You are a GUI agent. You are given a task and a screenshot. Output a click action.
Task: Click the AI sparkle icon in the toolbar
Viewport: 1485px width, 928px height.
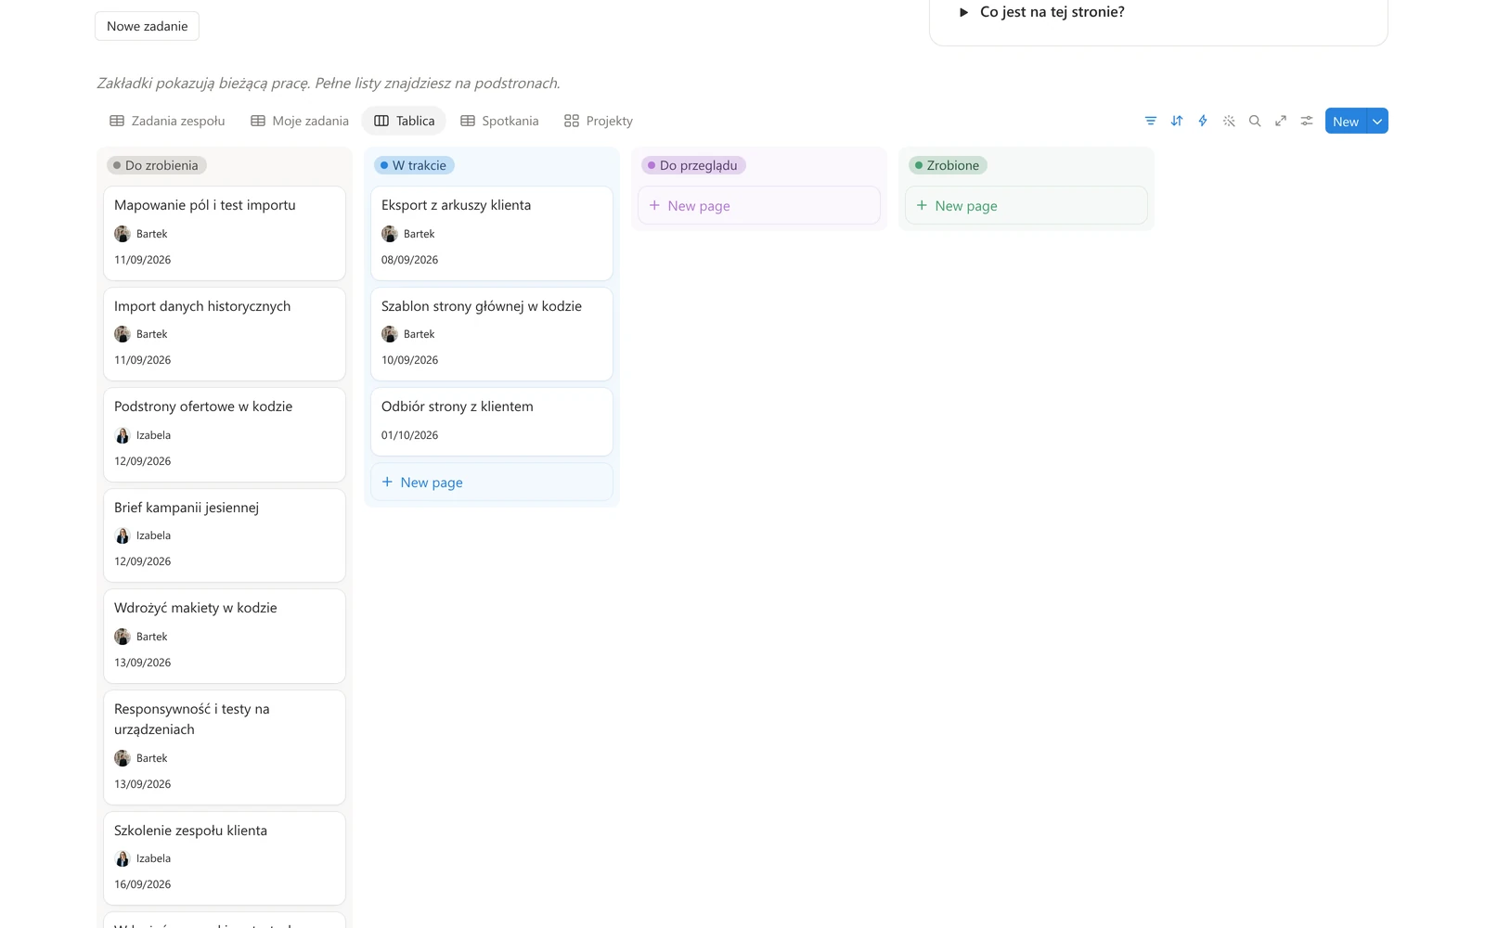(x=1229, y=121)
